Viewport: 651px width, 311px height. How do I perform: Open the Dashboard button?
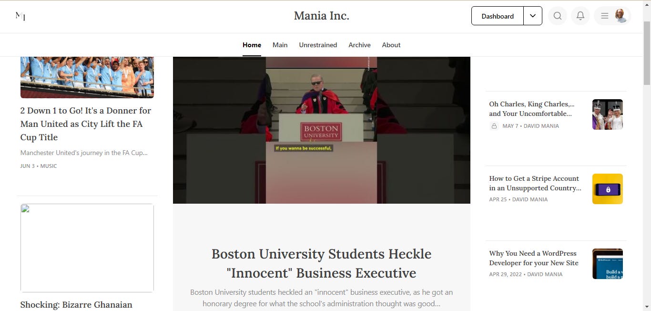(498, 16)
